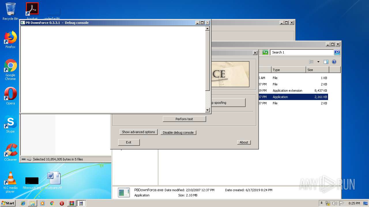Screen dimensions: 369x207
Task: Click the green refresh icon beside the search box
Action: point(266,52)
